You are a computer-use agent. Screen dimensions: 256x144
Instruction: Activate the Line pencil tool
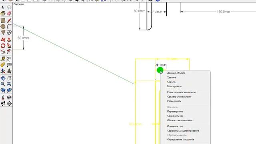click(9, 20)
